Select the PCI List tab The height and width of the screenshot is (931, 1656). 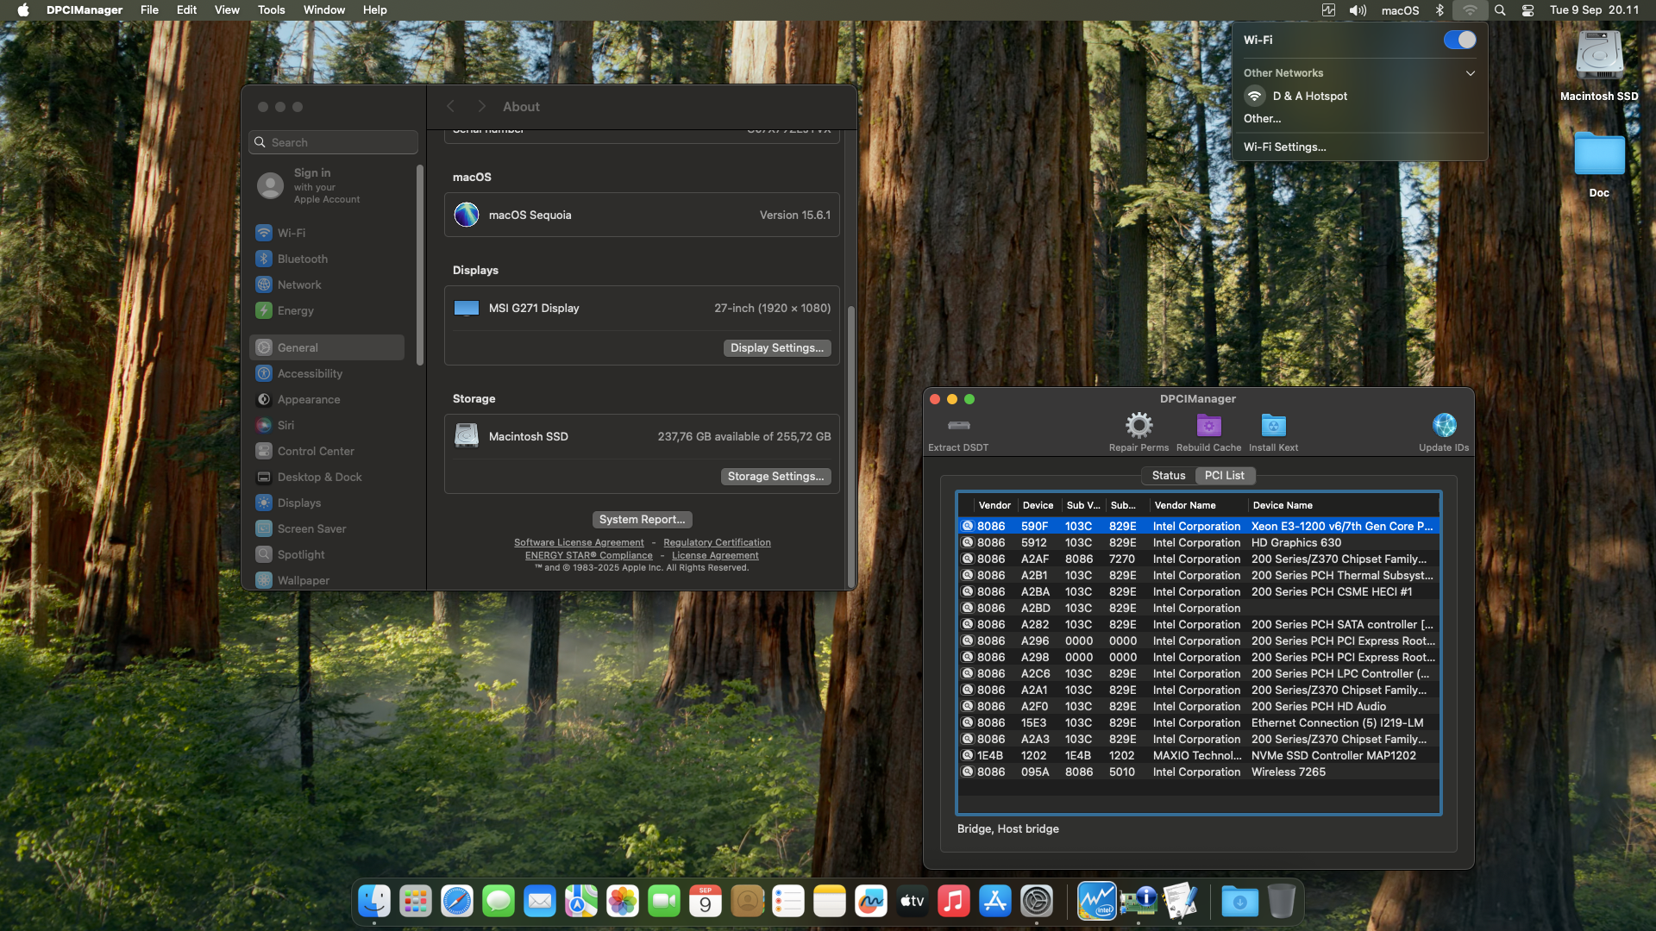[x=1225, y=476]
